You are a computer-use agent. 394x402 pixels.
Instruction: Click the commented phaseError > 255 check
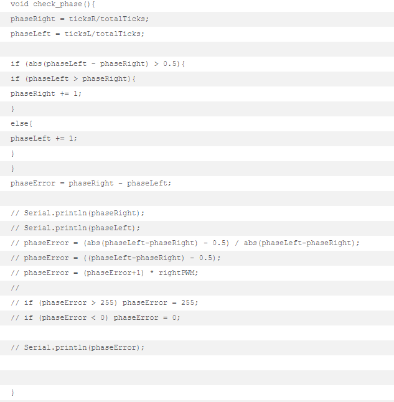click(105, 303)
